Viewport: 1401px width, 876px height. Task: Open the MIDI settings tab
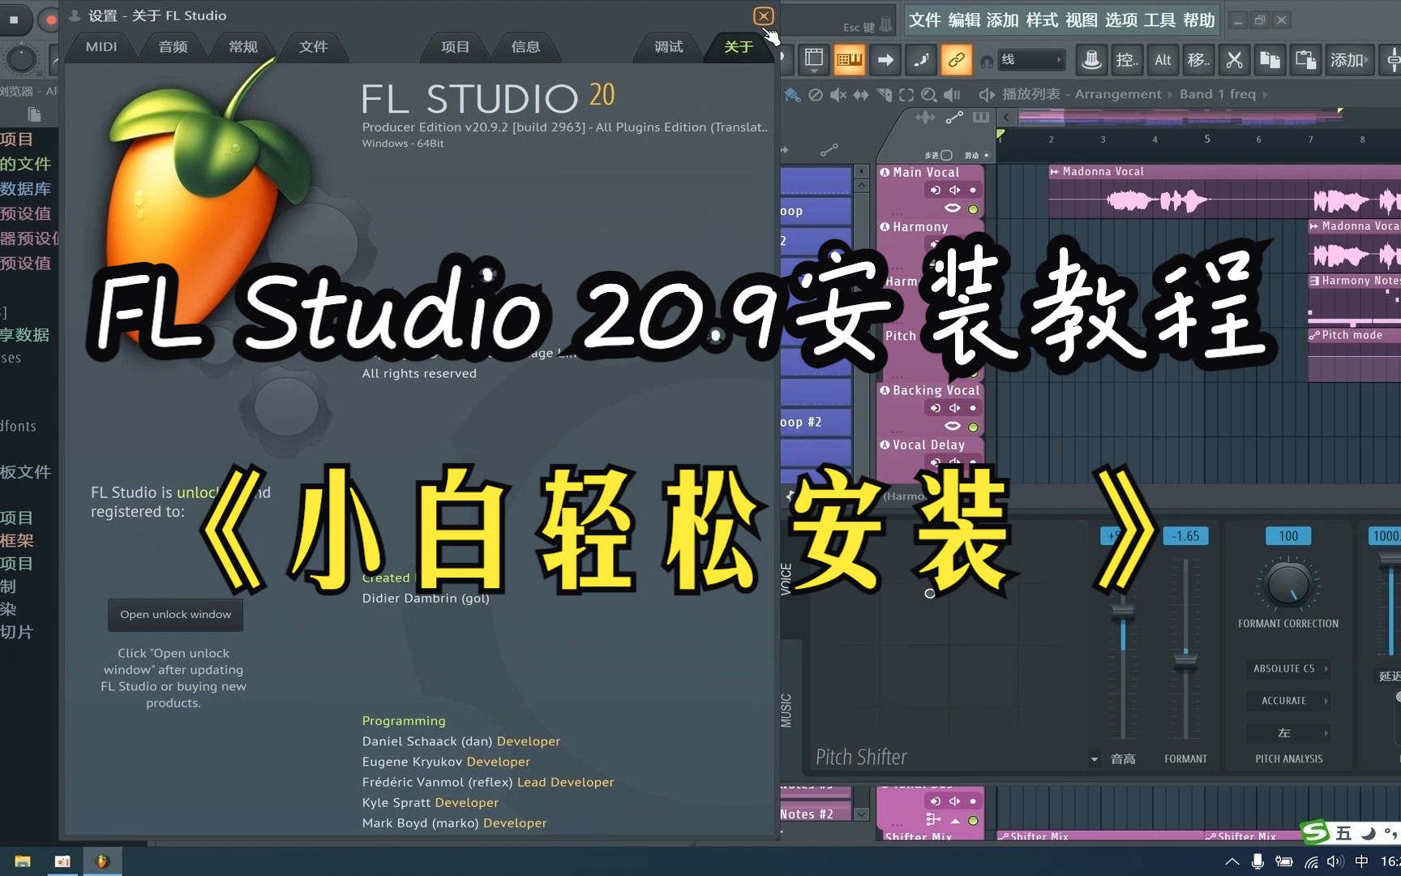[x=101, y=47]
